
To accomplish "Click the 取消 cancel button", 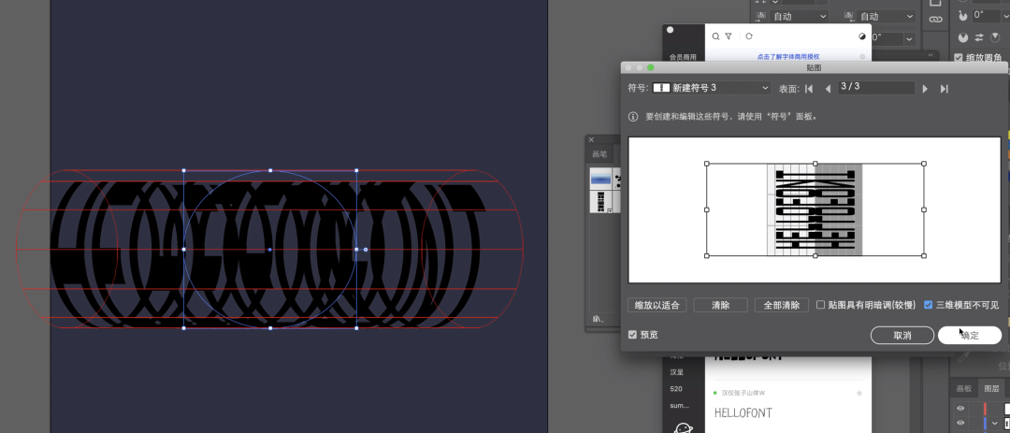I will pyautogui.click(x=902, y=336).
